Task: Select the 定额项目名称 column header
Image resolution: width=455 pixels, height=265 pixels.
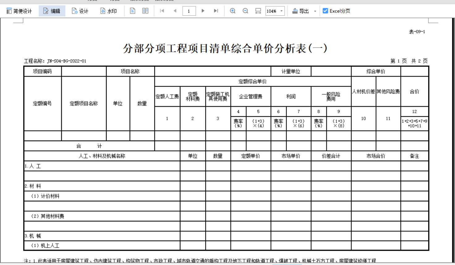Action: pyautogui.click(x=84, y=103)
